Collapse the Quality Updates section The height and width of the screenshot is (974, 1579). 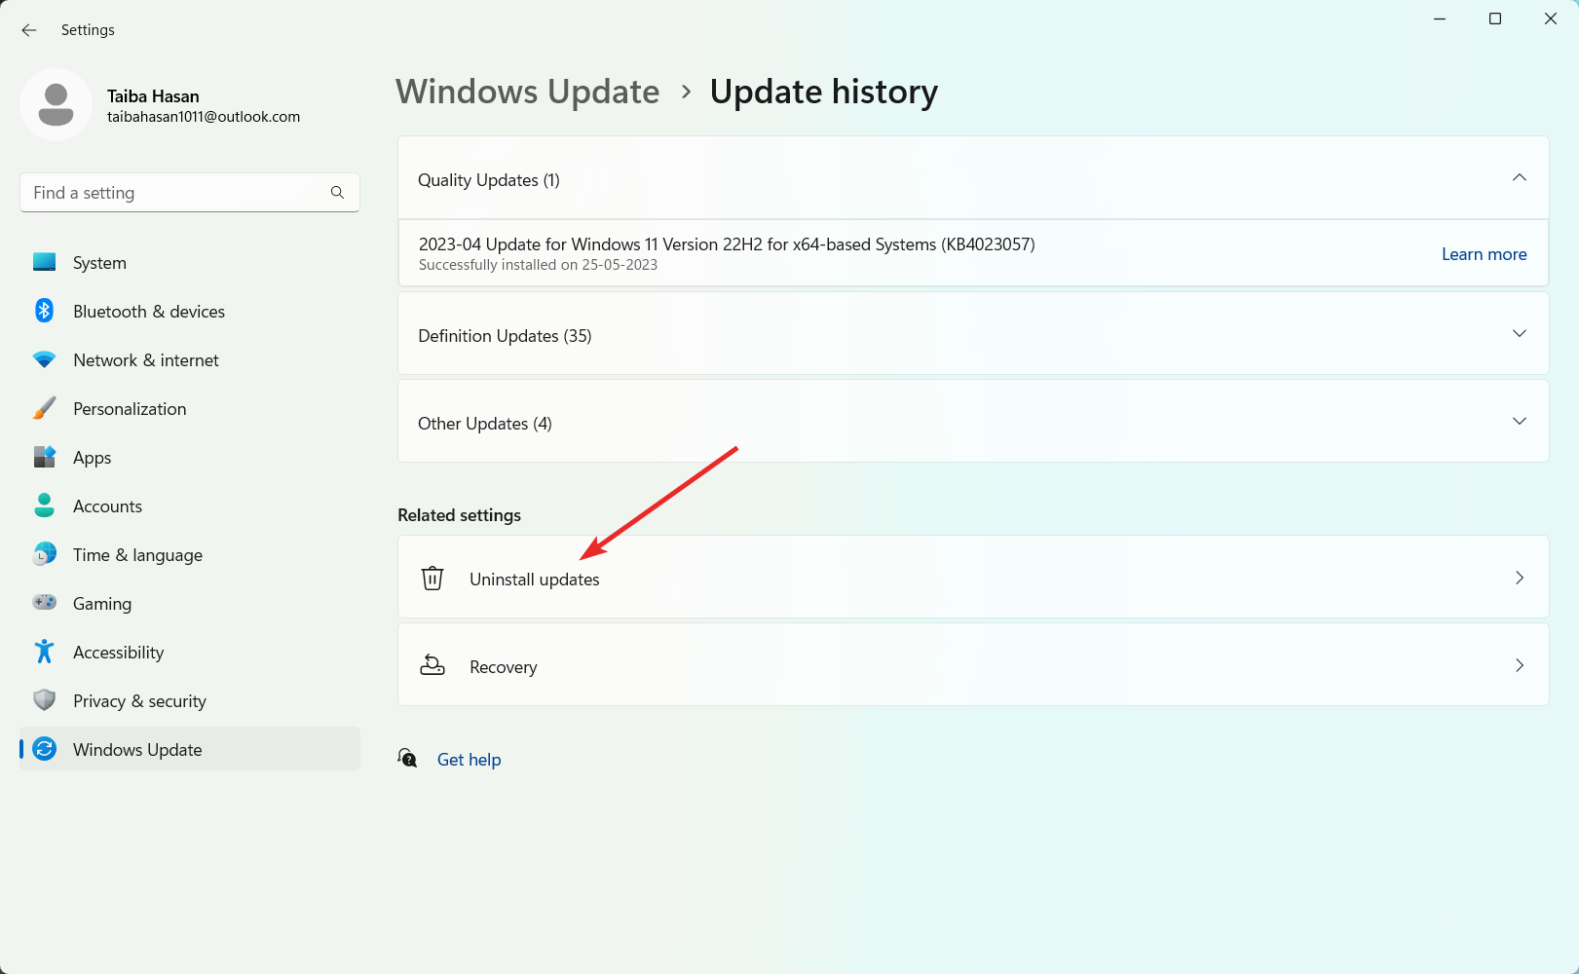click(x=1519, y=178)
